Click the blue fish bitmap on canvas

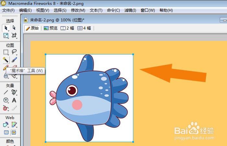pyautogui.click(x=89, y=98)
